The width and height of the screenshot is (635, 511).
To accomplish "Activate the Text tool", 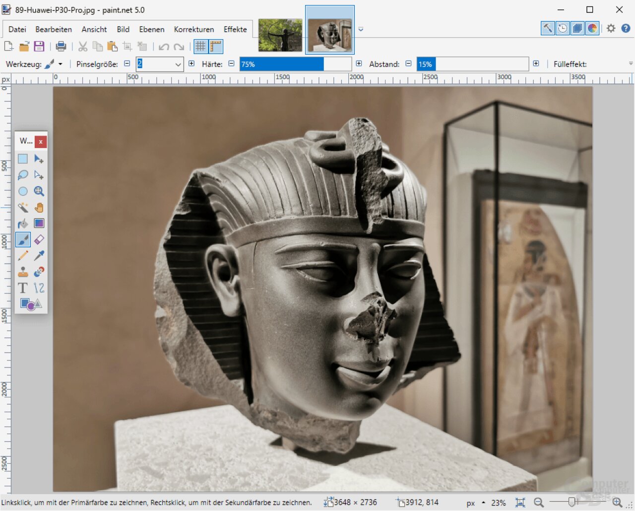I will pyautogui.click(x=23, y=288).
